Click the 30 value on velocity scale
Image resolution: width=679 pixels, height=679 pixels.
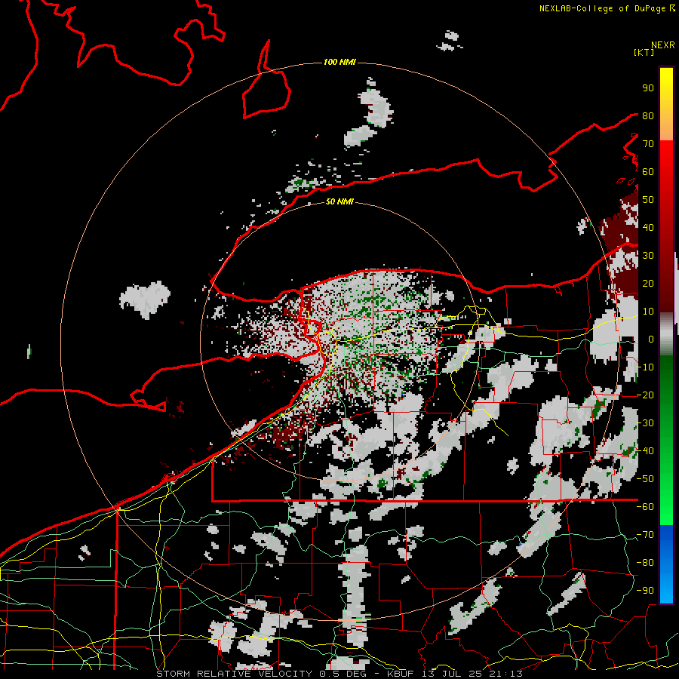[x=648, y=256]
